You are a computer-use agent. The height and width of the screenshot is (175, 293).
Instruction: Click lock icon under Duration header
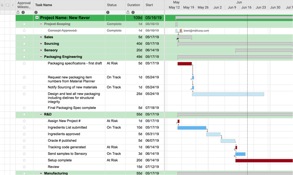tap(128, 12)
